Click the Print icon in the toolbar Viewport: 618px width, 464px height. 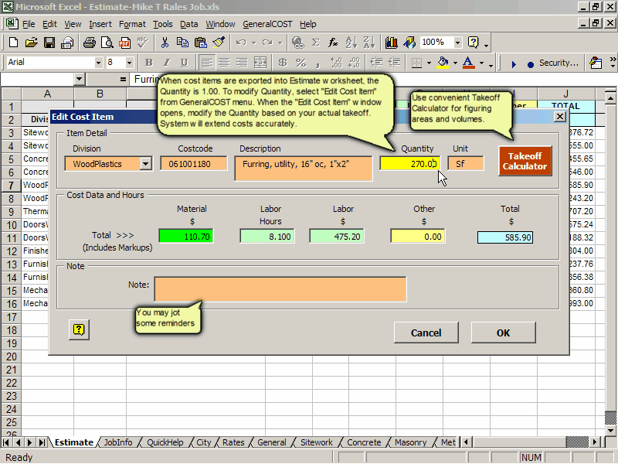pyautogui.click(x=90, y=43)
